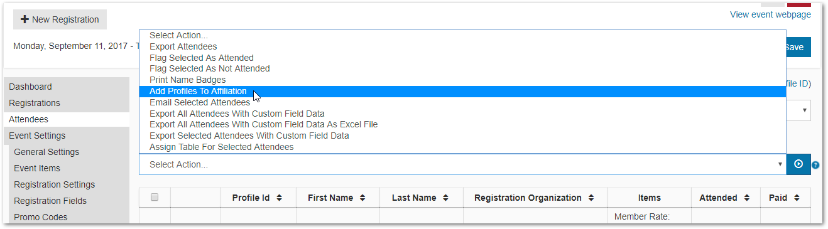828x229 pixels.
Task: Open the View event webpage link
Action: tap(770, 14)
